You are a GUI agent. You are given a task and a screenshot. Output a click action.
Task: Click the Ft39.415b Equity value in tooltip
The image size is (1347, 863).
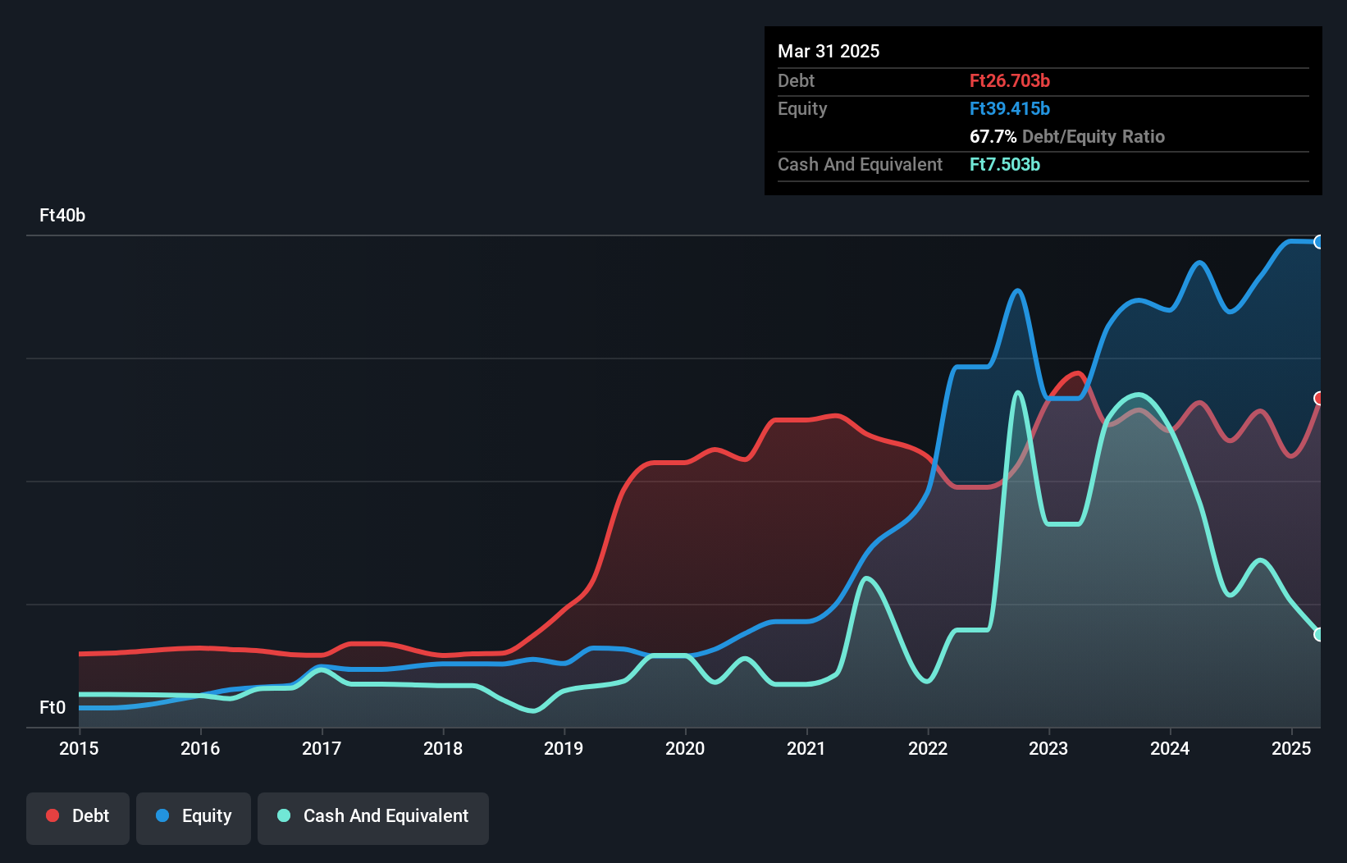tap(1010, 108)
